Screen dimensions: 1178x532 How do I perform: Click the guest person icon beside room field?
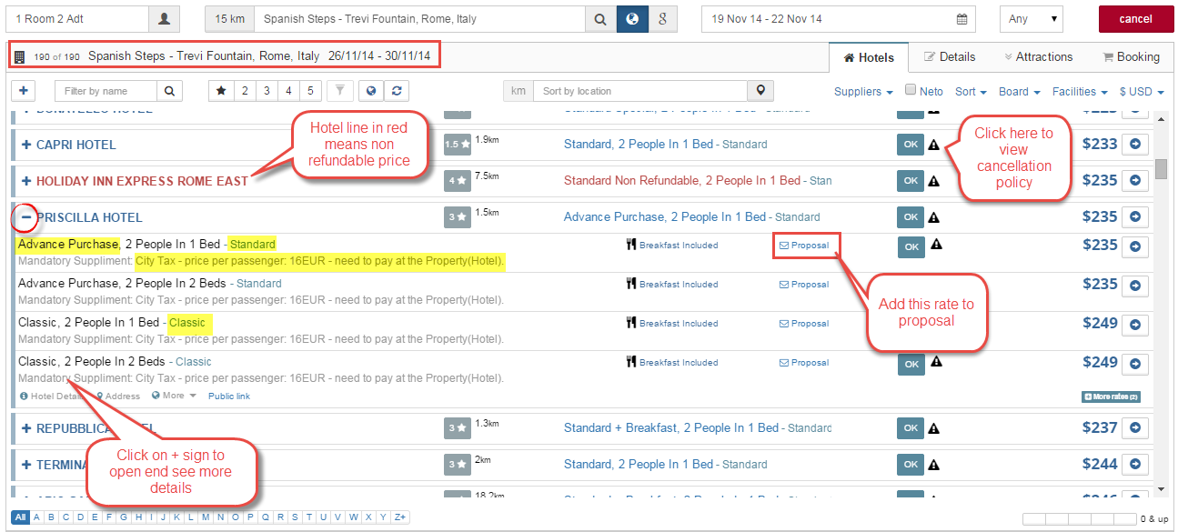pyautogui.click(x=164, y=19)
